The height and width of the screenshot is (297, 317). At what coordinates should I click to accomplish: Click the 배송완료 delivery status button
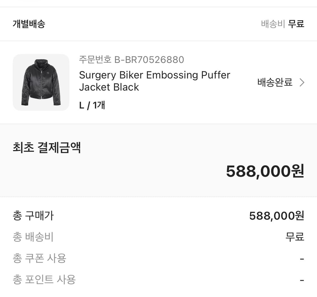(274, 82)
